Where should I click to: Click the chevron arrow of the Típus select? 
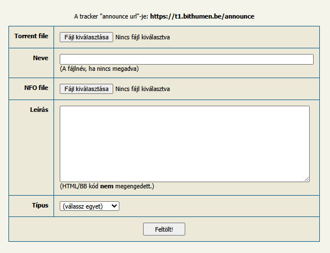[114, 206]
